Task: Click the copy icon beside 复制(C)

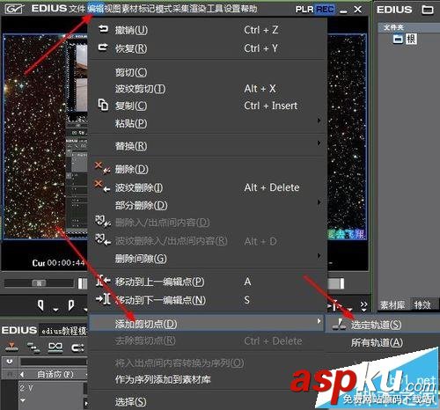Action: pos(103,105)
